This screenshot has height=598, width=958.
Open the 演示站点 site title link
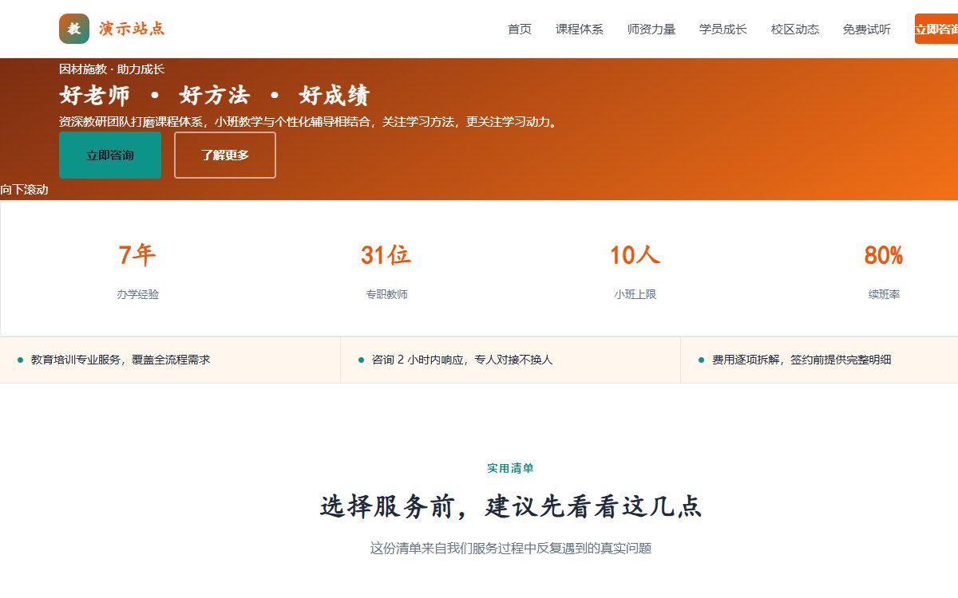132,29
